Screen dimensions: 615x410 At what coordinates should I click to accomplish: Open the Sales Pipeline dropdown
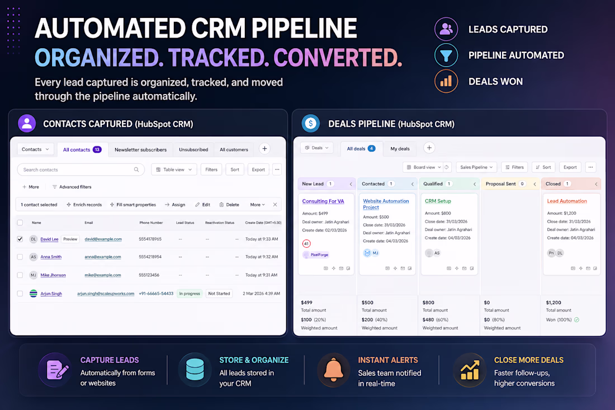pyautogui.click(x=476, y=167)
